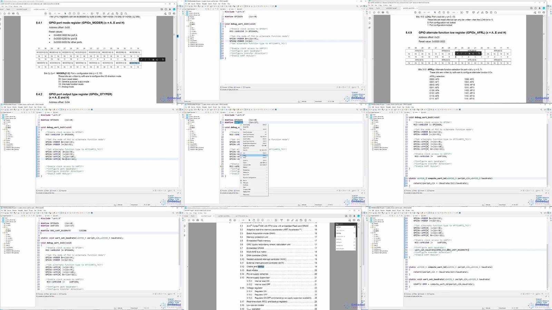Close the Find panel in the contents PDF window
The height and width of the screenshot is (310, 552).
[x=355, y=224]
